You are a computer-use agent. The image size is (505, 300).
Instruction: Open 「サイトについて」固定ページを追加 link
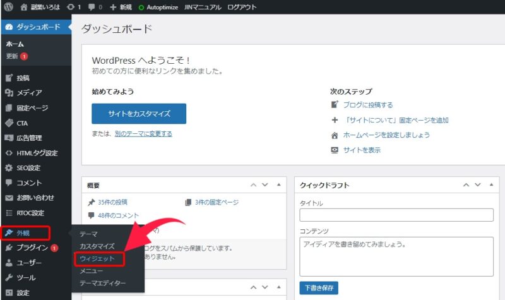coord(396,120)
